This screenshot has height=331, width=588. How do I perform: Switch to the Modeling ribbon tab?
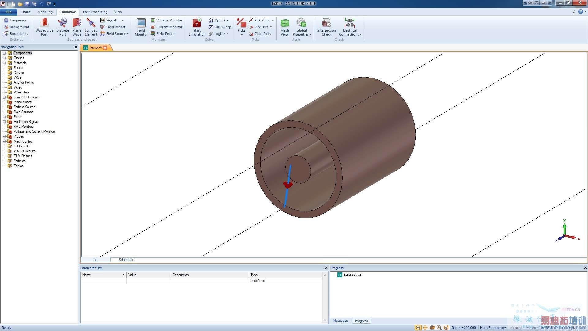pyautogui.click(x=45, y=12)
